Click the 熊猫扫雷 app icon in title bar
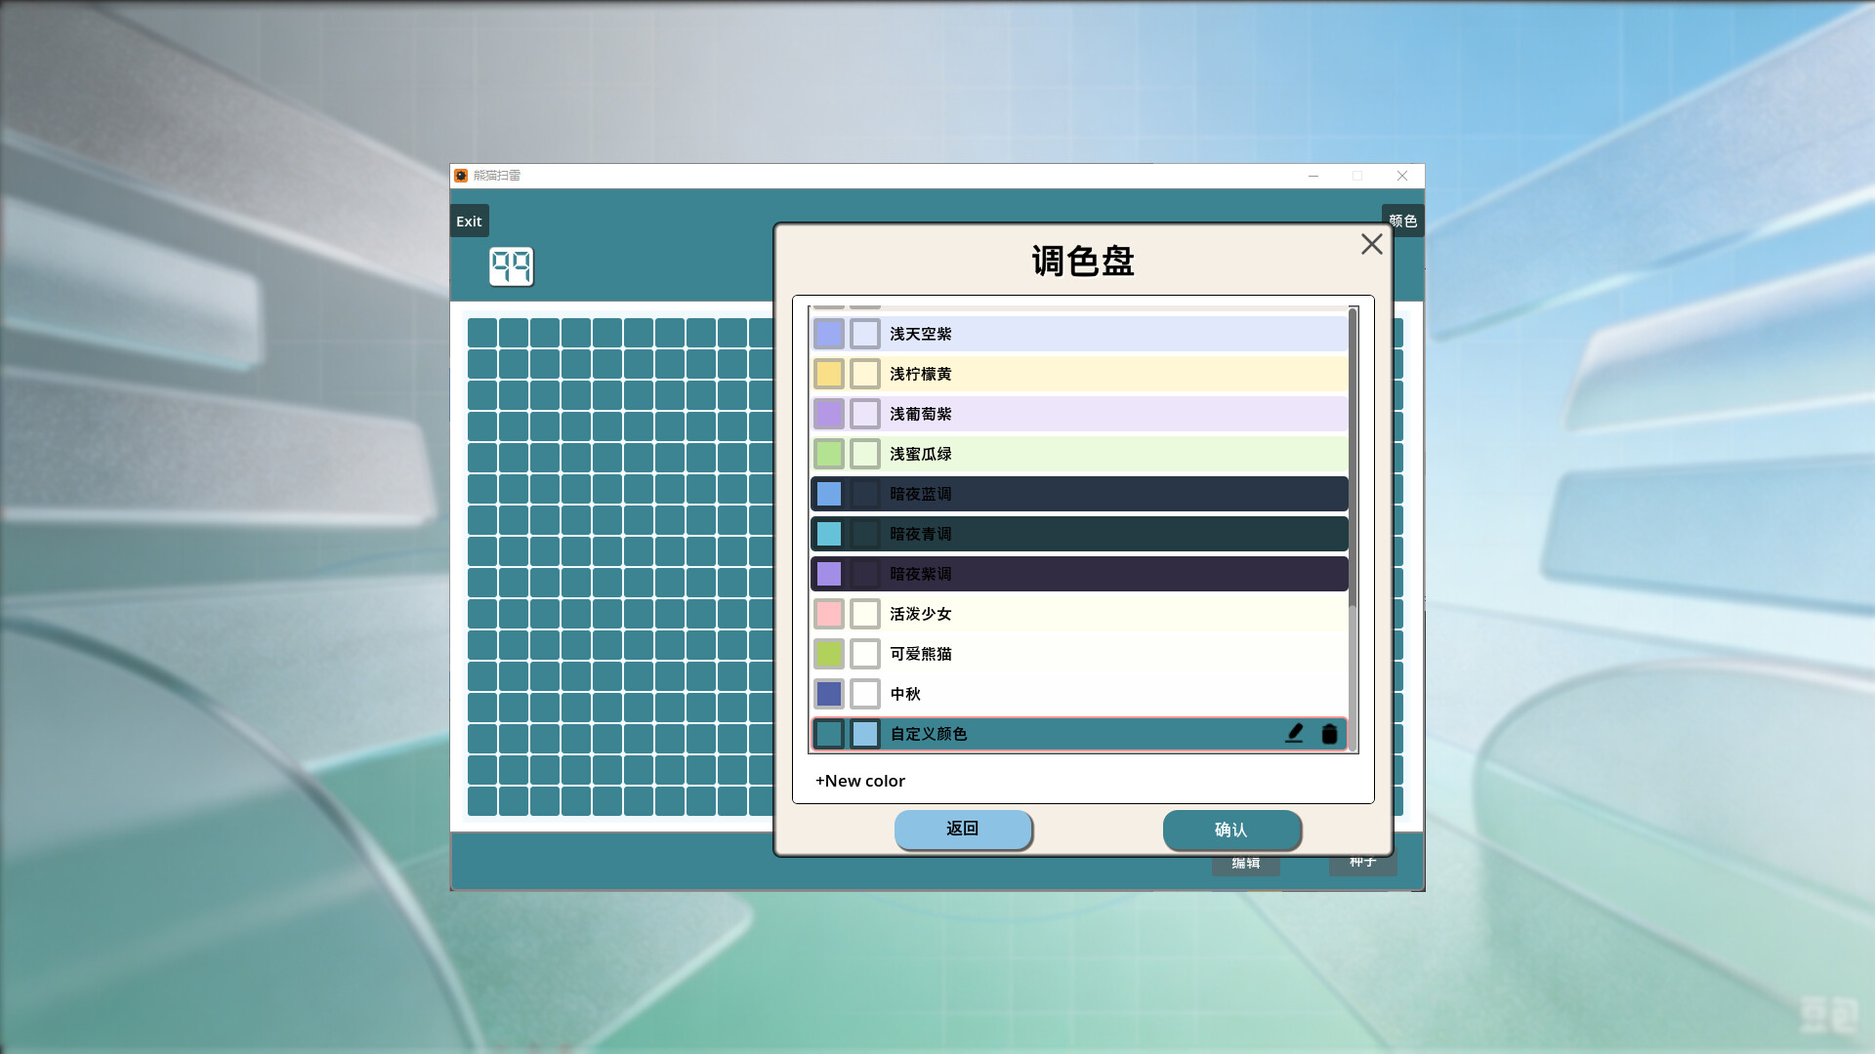This screenshot has width=1875, height=1054. 461,176
